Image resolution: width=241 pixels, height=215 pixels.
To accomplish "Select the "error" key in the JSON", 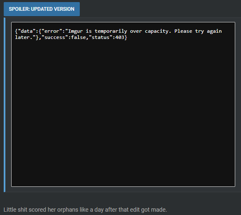I will click(52, 31).
